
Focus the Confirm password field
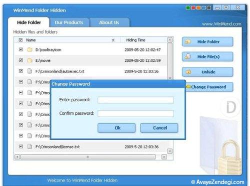135,114
